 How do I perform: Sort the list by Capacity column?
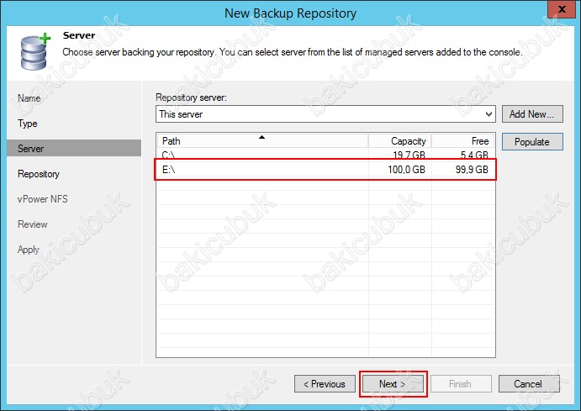pyautogui.click(x=400, y=141)
